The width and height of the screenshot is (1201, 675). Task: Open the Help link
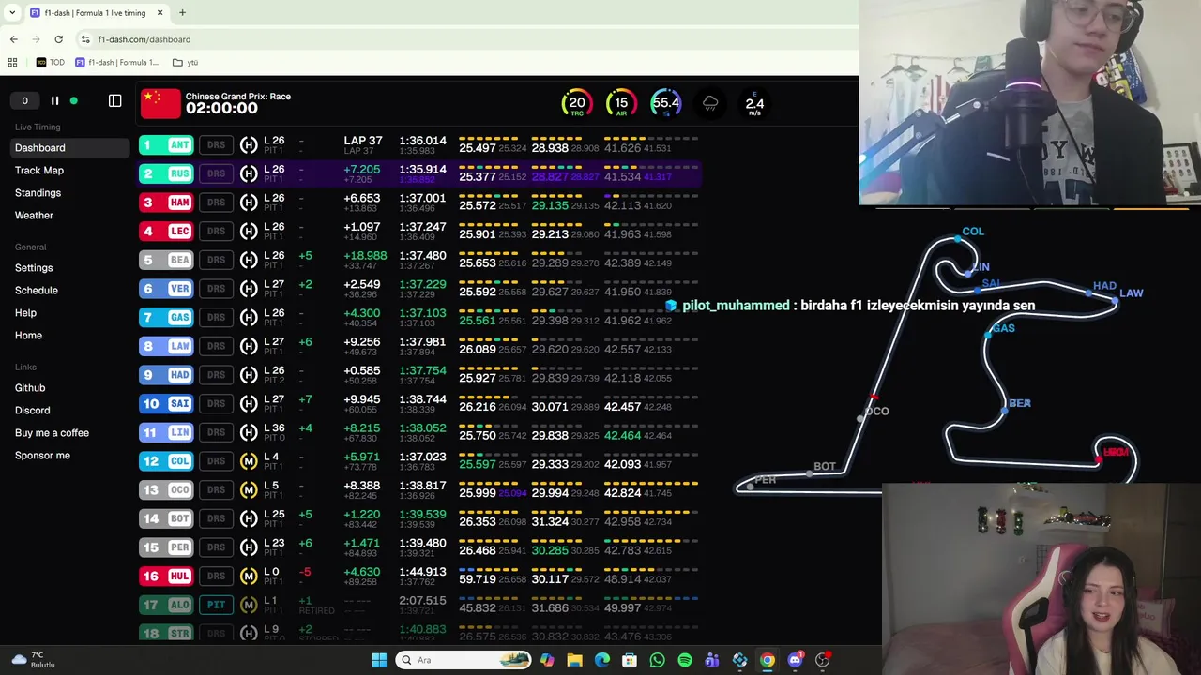tap(25, 312)
